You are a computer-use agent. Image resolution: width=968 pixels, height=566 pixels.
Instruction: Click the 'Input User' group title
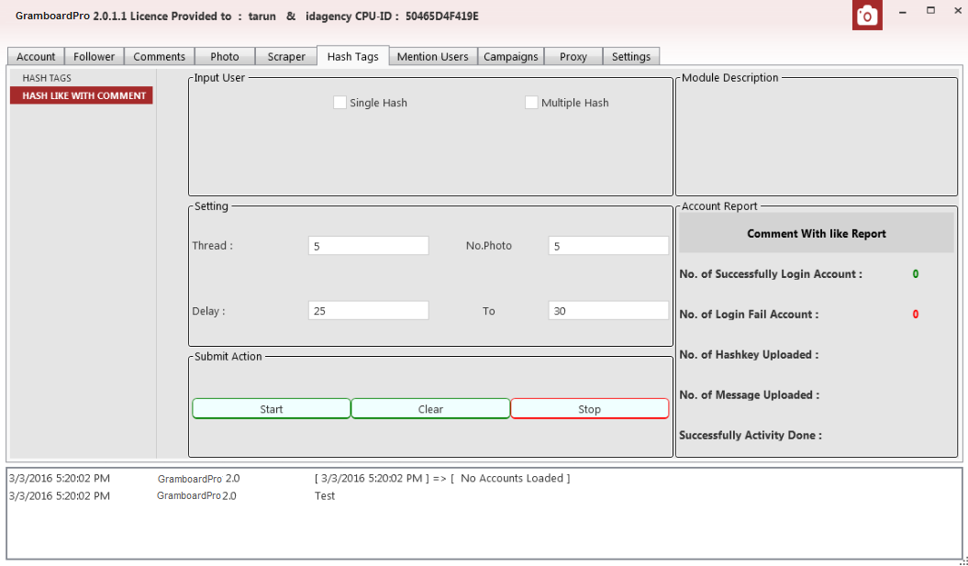coord(219,78)
